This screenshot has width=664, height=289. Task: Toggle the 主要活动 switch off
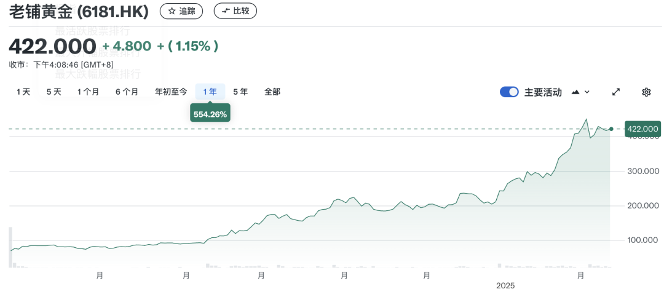point(509,92)
